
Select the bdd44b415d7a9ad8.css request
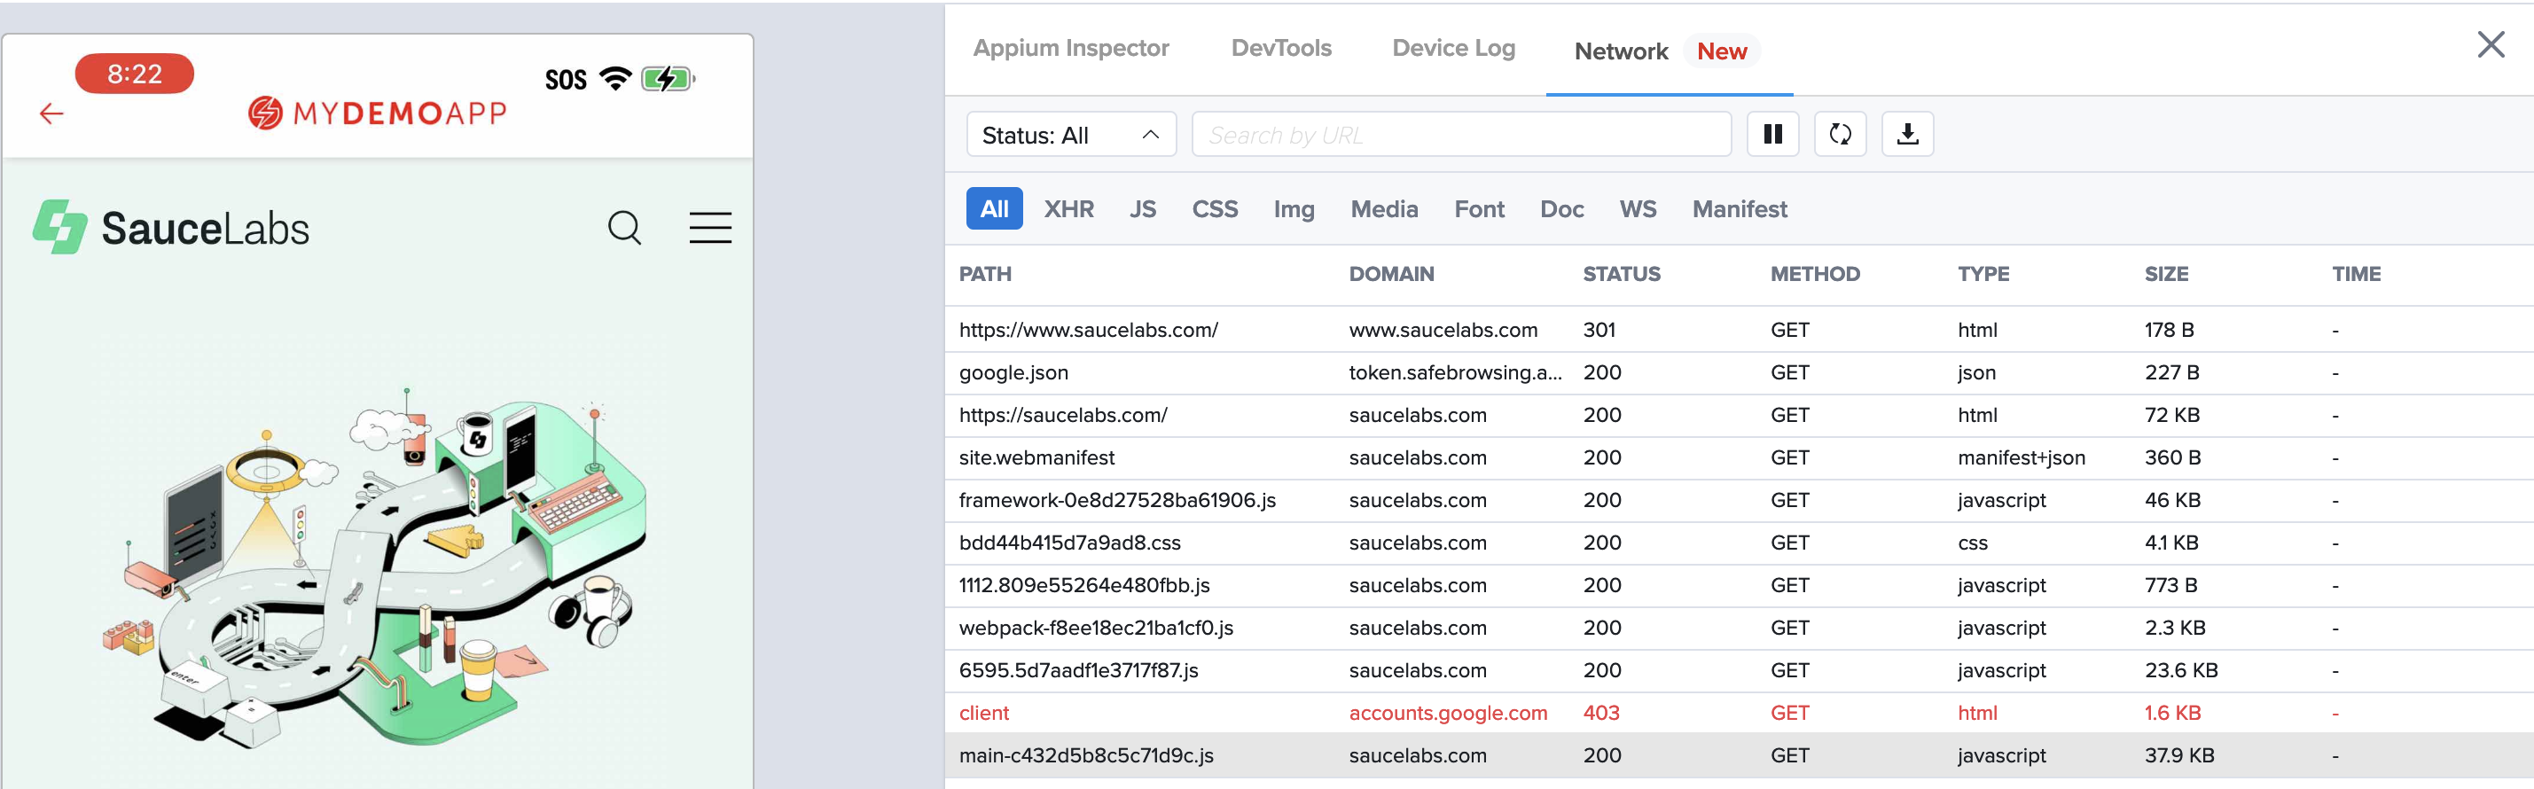click(1738, 542)
